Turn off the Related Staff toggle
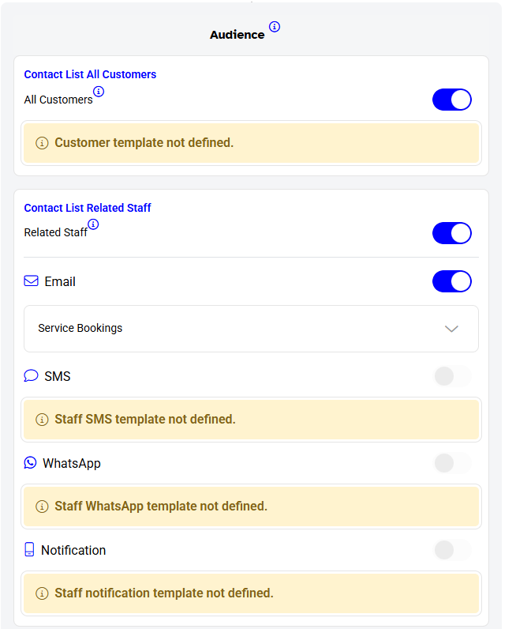 tap(452, 233)
